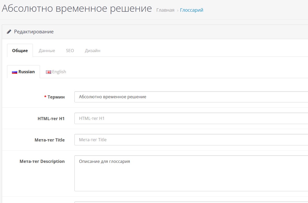Click the HTML-тег H1 label
This screenshot has width=308, height=203.
pos(51,119)
